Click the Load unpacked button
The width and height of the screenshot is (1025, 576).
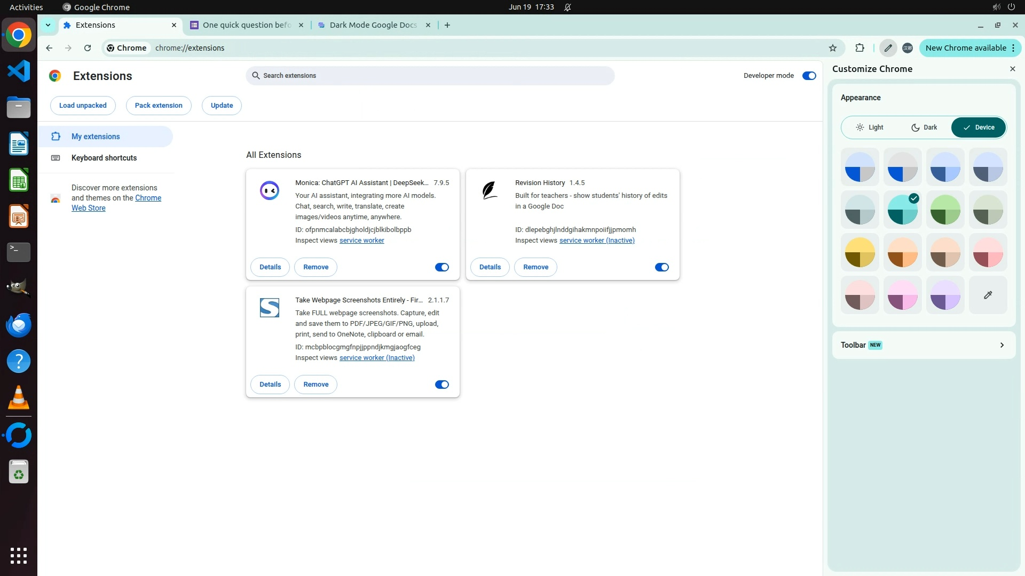point(83,106)
